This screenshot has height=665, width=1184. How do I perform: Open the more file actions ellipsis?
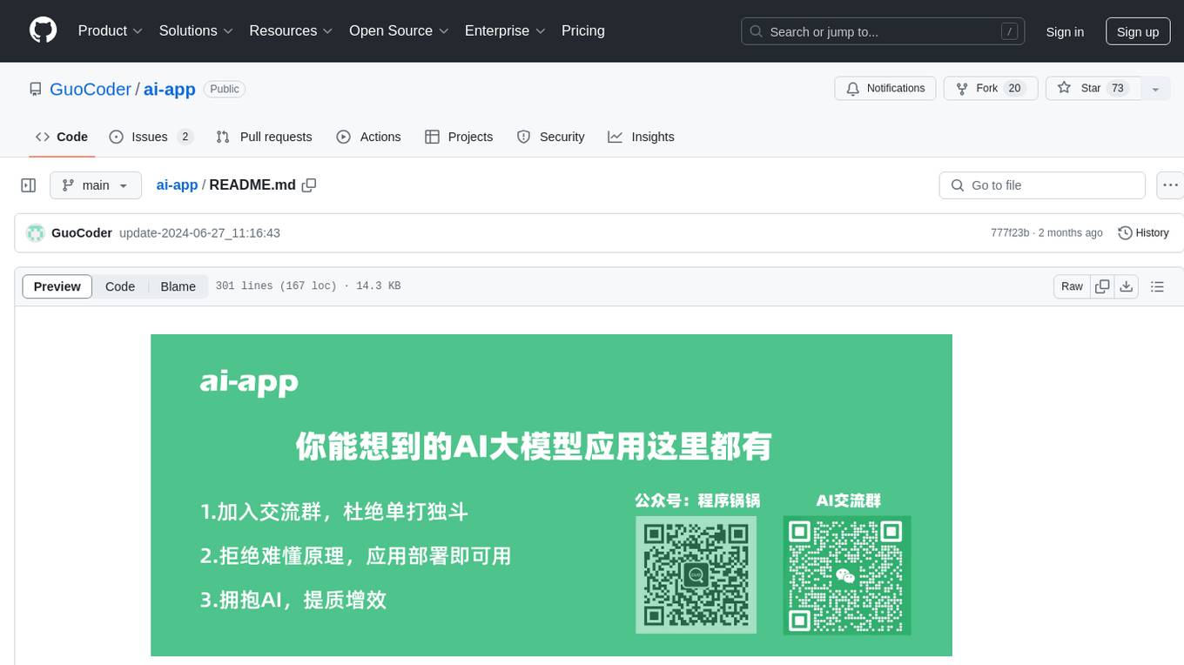click(x=1170, y=185)
